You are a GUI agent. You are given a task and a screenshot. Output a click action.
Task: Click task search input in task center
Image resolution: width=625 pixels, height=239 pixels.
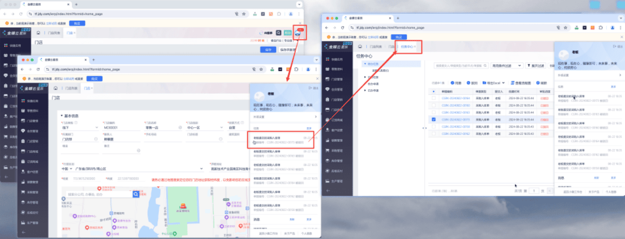pyautogui.click(x=461, y=65)
